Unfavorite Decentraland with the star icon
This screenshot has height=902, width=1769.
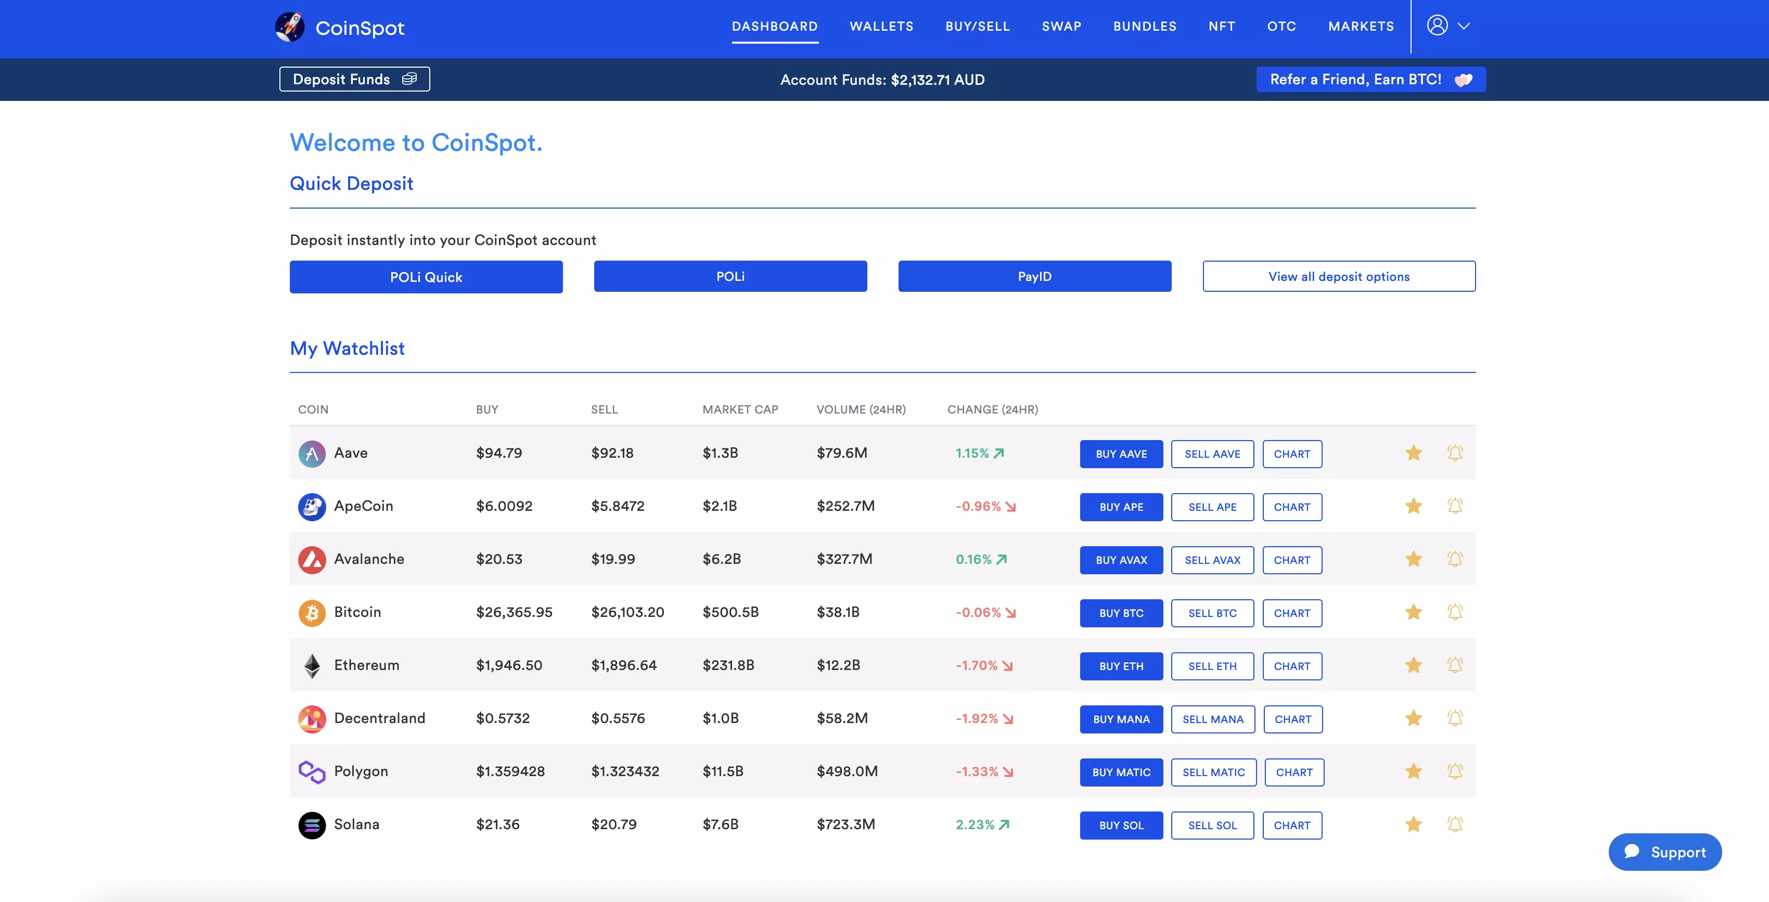1413,718
